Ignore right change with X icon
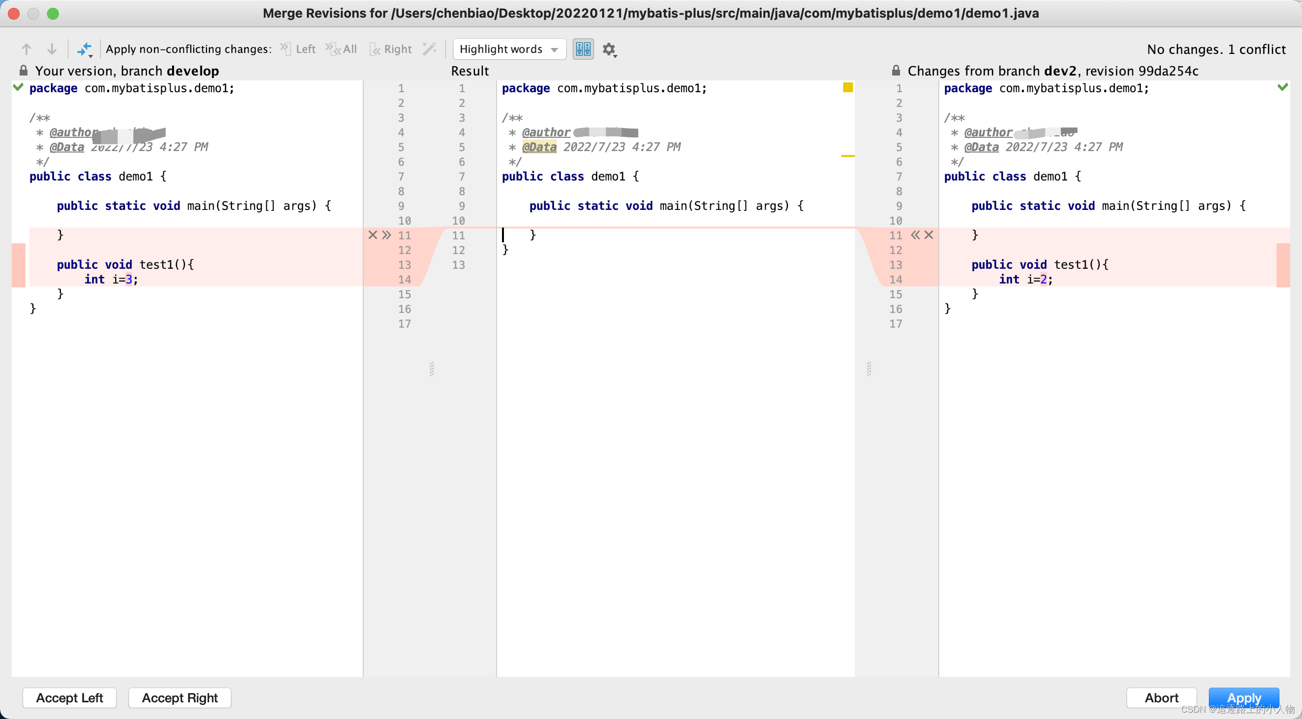Viewport: 1302px width, 719px height. tap(929, 234)
